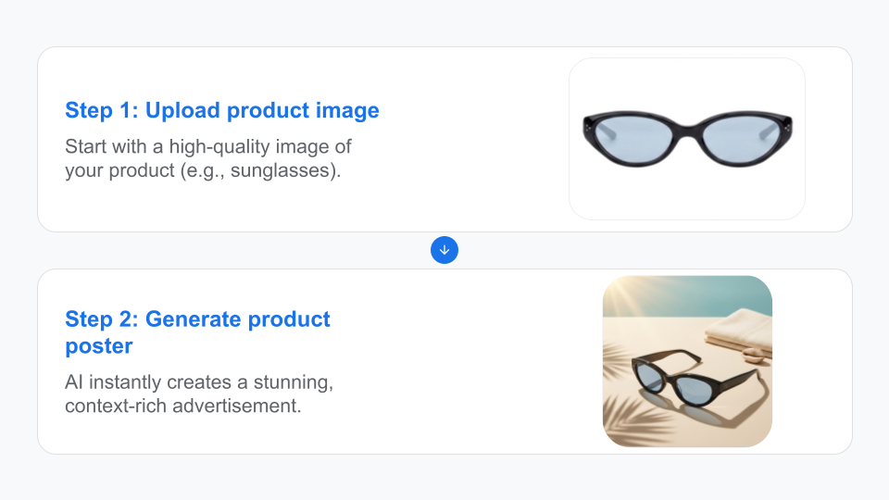Click the blank white area below product sunglasses
This screenshot has width=889, height=500.
[x=687, y=194]
